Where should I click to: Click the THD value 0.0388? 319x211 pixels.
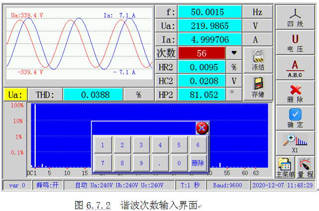click(x=93, y=95)
